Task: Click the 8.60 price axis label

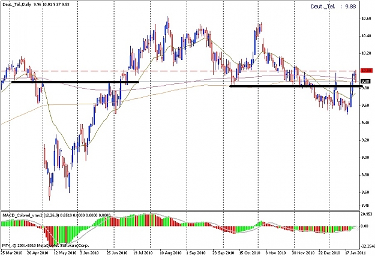Action: tap(367, 192)
